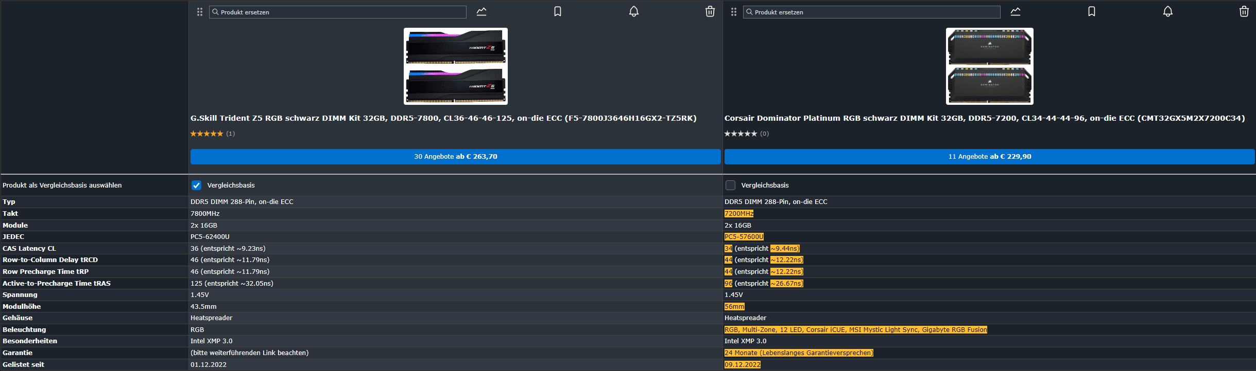Open G.Skill five-star rating (1)
The width and height of the screenshot is (1256, 371).
click(x=213, y=134)
